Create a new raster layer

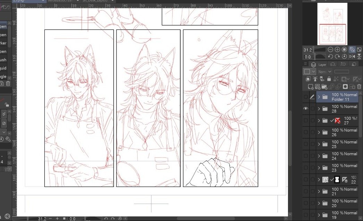point(311,87)
